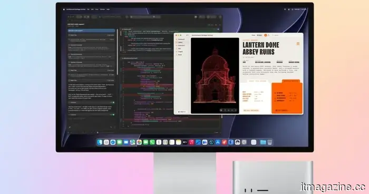
Task: Toggle the sidebar in the Heritage Archive window
Action: point(187,35)
